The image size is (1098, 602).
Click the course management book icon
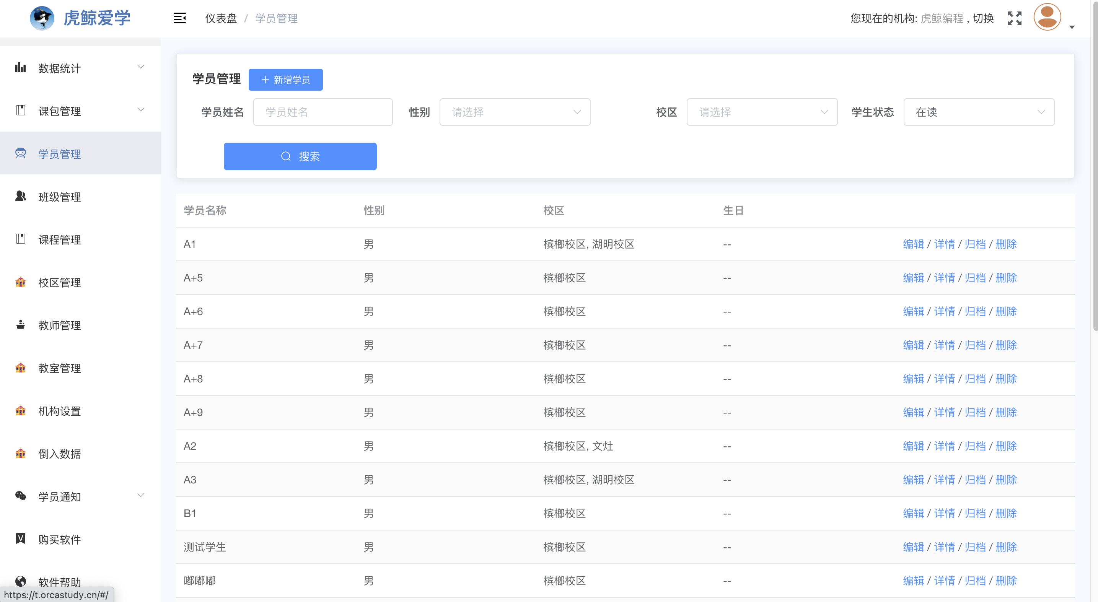tap(20, 239)
